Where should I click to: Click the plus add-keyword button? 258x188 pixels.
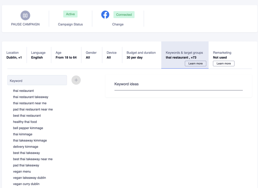point(76,80)
